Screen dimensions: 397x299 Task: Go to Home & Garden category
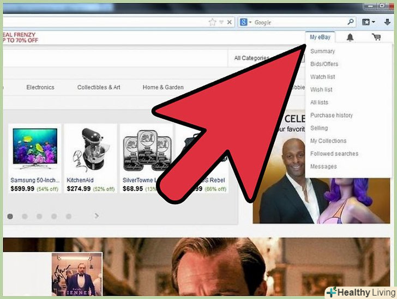pyautogui.click(x=163, y=87)
